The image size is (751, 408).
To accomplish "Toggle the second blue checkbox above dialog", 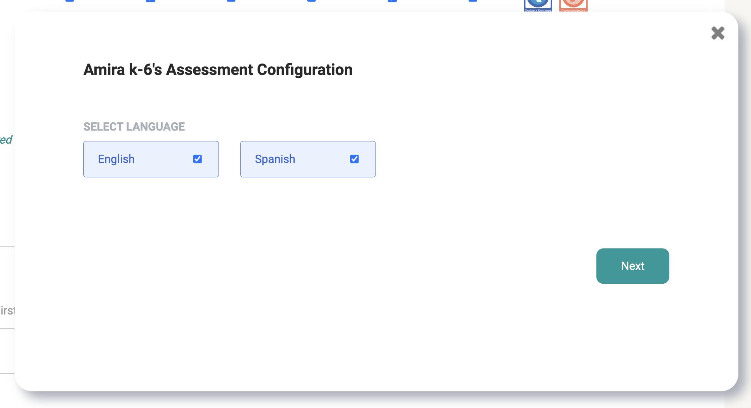I will (x=150, y=1).
